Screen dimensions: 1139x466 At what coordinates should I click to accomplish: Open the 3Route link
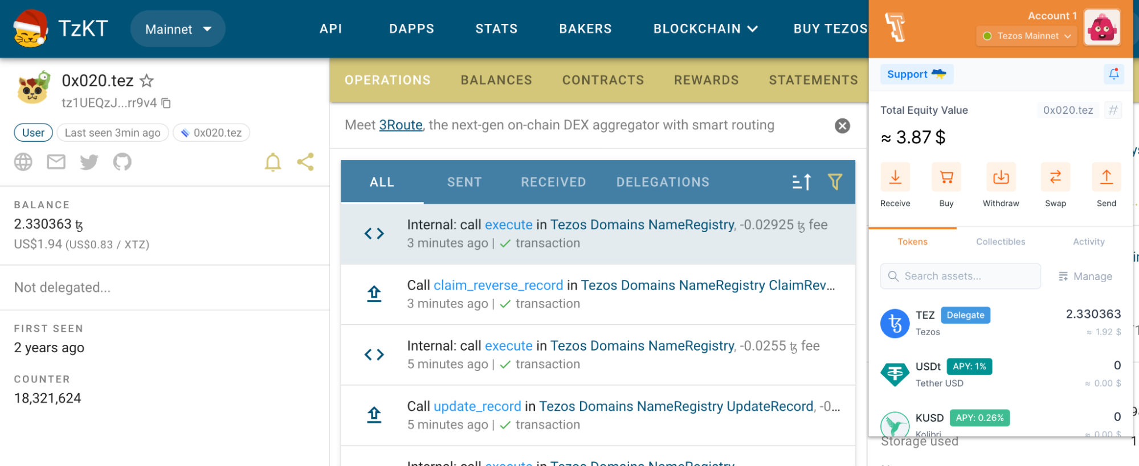401,125
